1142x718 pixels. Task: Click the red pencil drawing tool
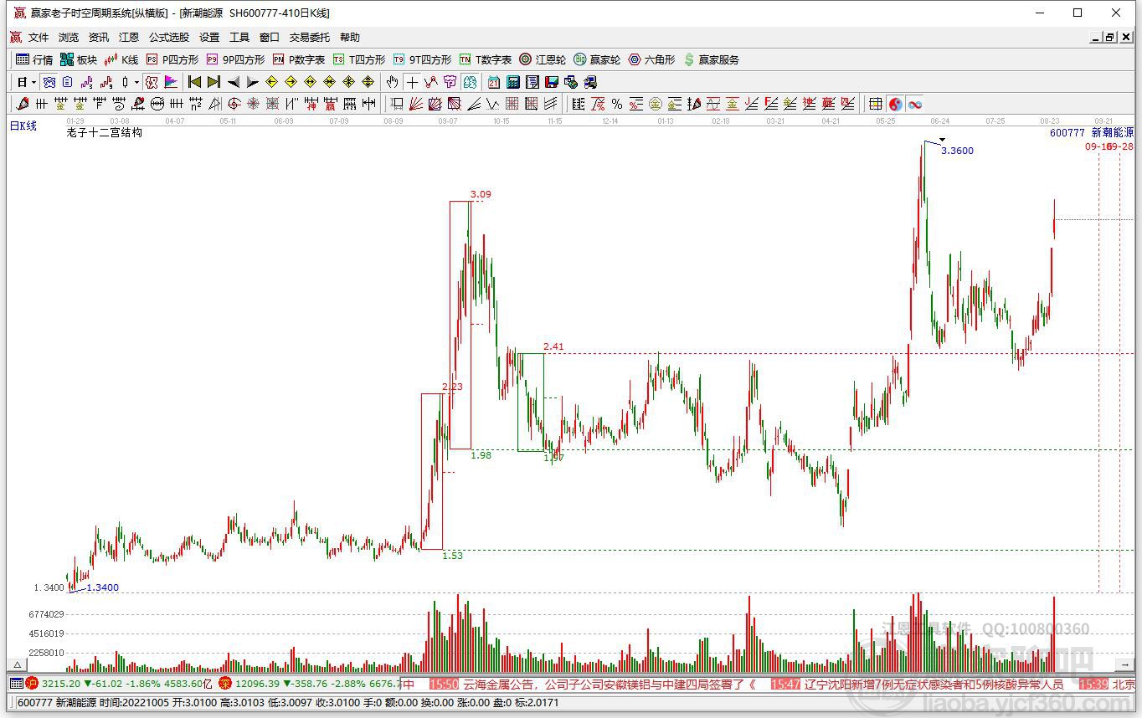pos(23,104)
